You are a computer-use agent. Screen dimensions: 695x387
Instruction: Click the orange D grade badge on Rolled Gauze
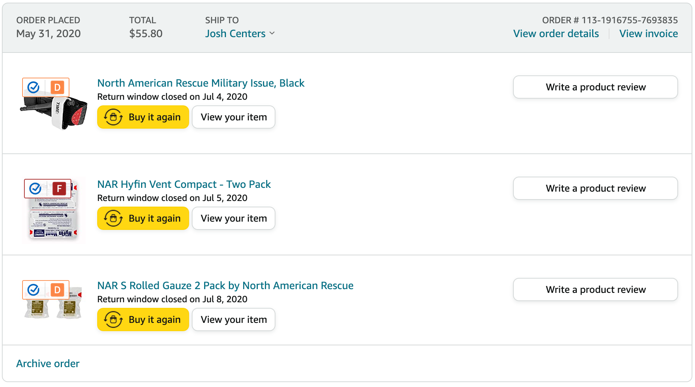point(57,290)
